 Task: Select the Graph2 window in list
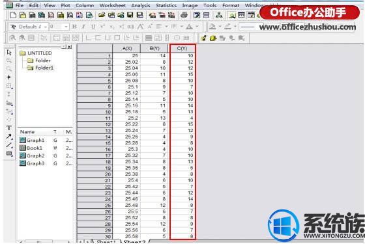click(35, 156)
